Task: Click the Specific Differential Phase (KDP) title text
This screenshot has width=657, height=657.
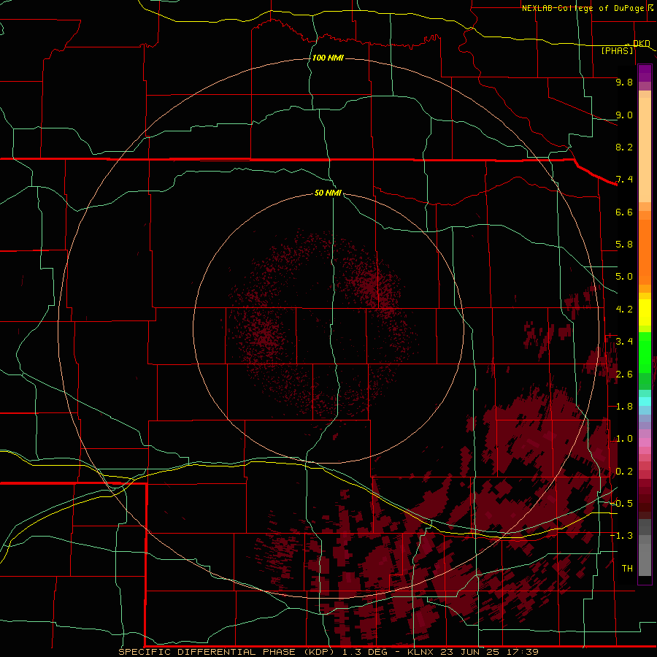Action: coord(226,652)
